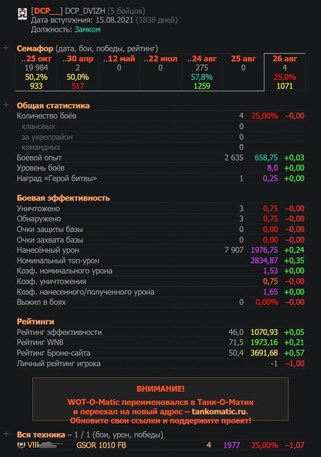The height and width of the screenshot is (457, 321).
Task: Select the ..12 май semaphore column
Action: [119, 72]
